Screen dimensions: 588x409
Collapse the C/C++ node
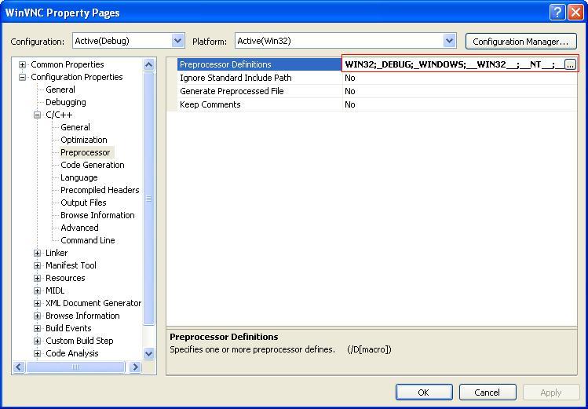(x=37, y=115)
